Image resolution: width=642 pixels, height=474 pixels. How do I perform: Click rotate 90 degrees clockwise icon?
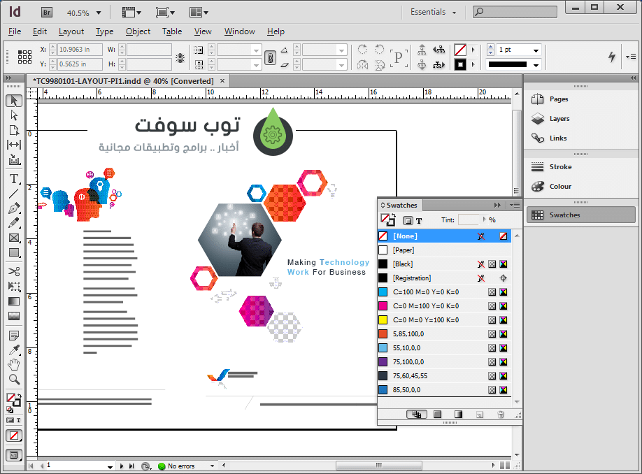coord(362,50)
